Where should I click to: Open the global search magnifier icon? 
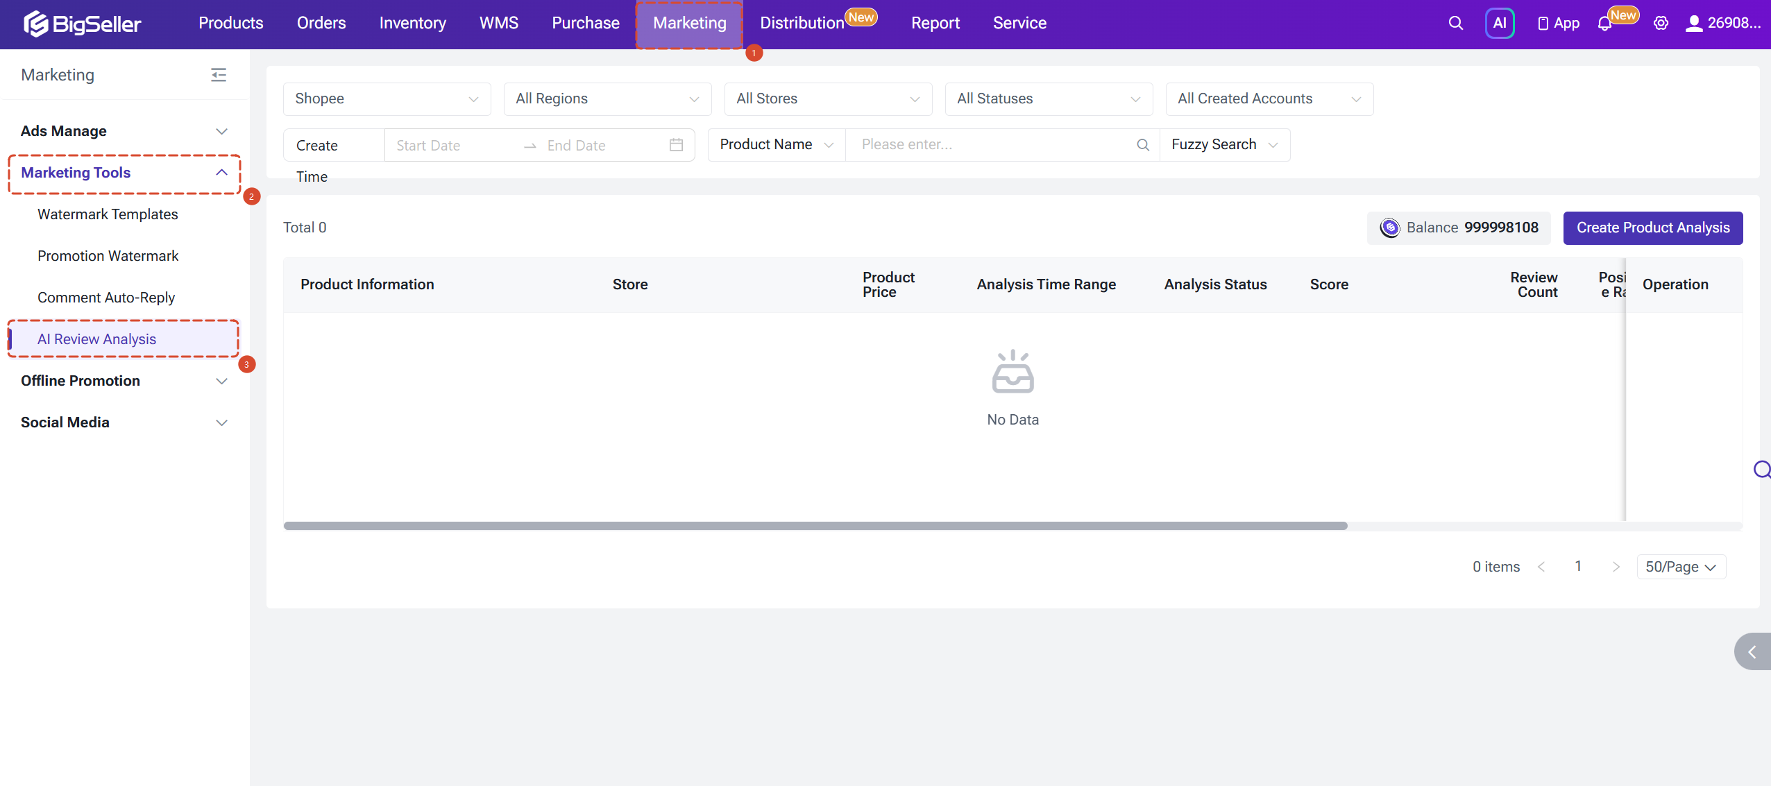tap(1456, 23)
